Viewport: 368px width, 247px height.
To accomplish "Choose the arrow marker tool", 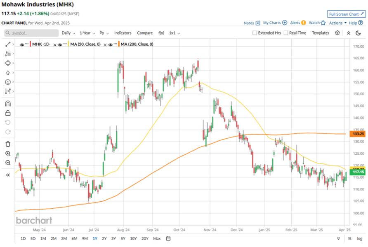I will click(x=8, y=72).
